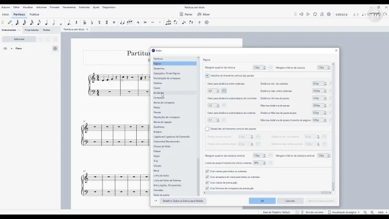Open the Arquivo menu
The height and width of the screenshot is (219, 389).
[6, 7]
